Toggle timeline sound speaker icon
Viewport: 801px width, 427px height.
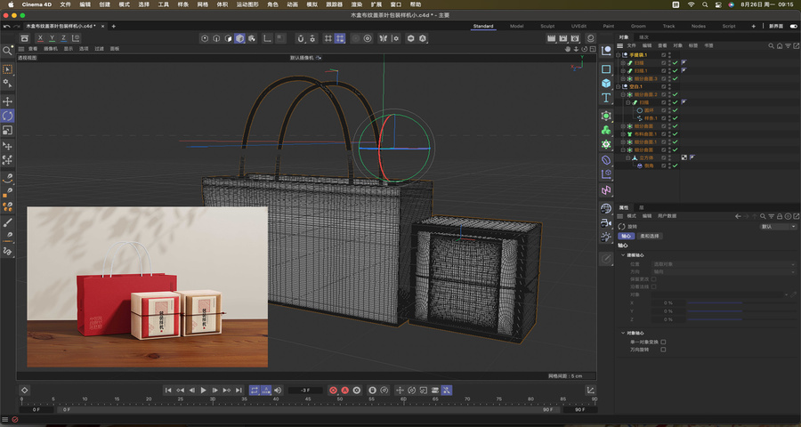[x=278, y=391]
